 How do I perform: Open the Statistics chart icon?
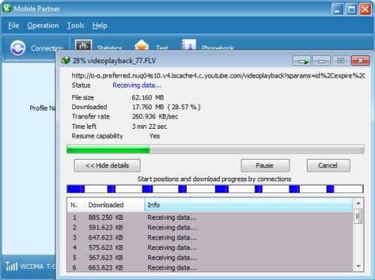[x=84, y=45]
